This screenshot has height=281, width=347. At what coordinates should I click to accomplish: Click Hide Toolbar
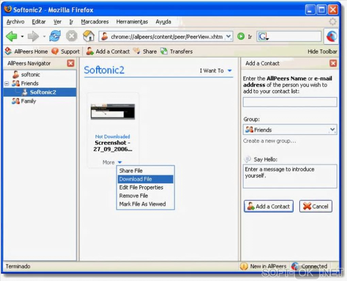coord(322,52)
